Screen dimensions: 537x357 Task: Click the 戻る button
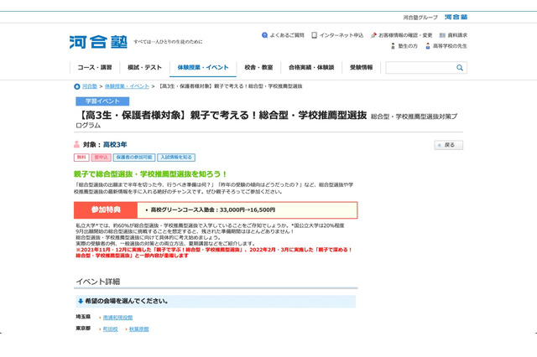click(x=449, y=145)
